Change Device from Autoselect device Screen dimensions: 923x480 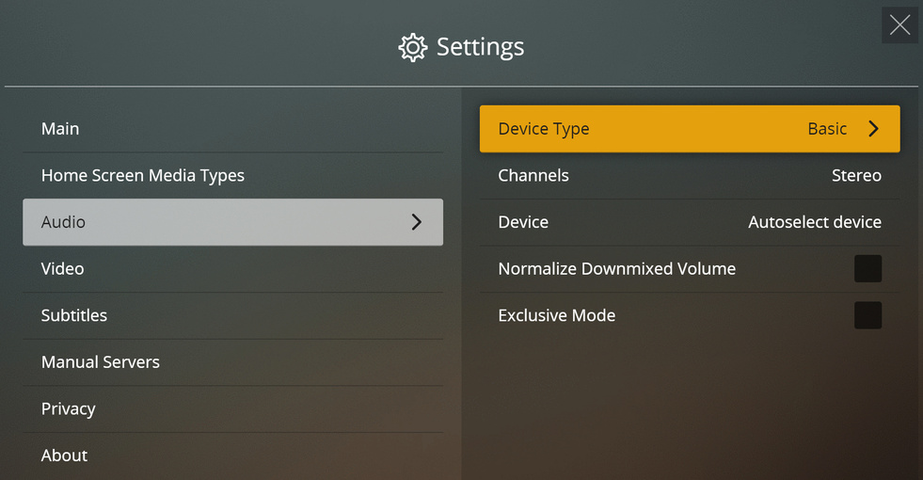coord(814,222)
